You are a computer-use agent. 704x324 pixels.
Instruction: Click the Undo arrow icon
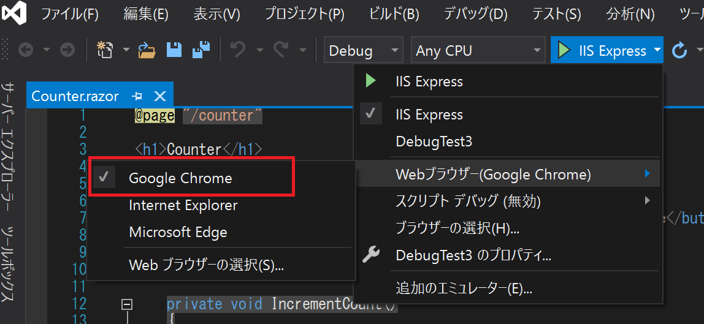(x=237, y=50)
